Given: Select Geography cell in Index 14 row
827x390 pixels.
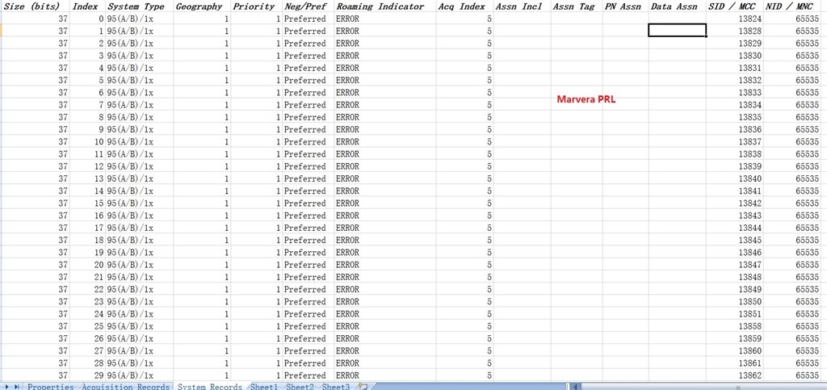Looking at the screenshot, I should (202, 191).
